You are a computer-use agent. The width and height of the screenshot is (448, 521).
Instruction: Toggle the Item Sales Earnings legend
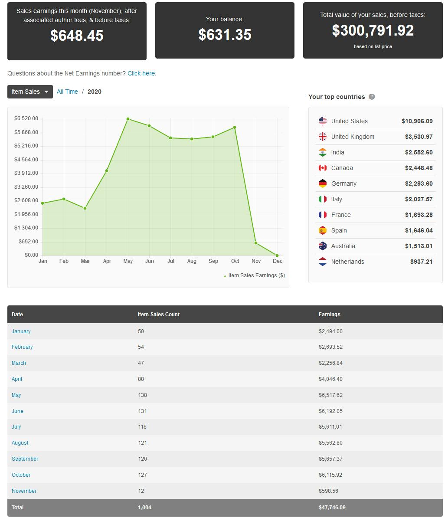[255, 275]
